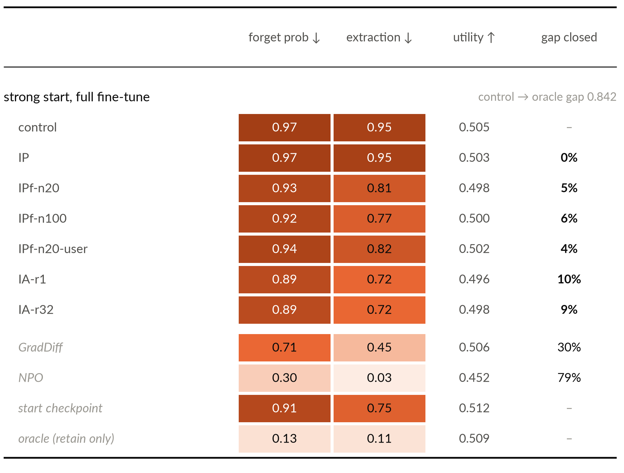The width and height of the screenshot is (624, 473).
Task: Click the gap closed column header
Action: pyautogui.click(x=569, y=37)
